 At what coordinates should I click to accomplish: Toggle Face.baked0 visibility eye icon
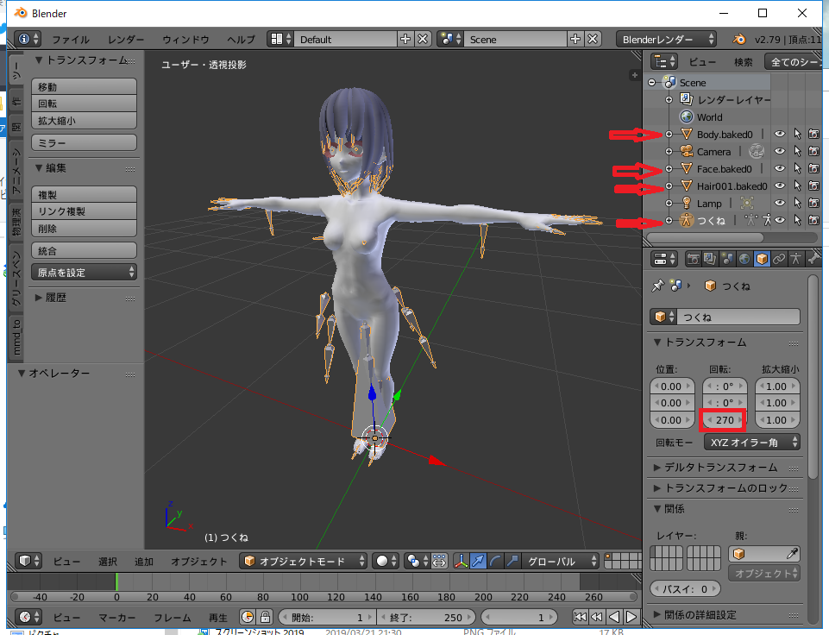point(780,168)
